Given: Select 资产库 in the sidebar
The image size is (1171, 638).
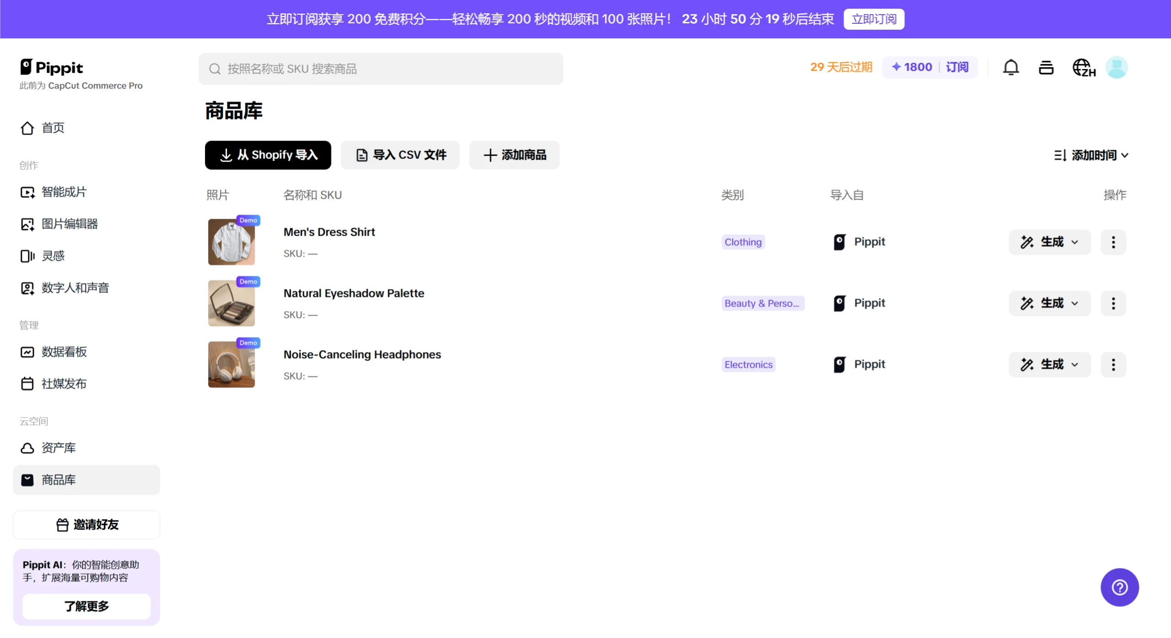Looking at the screenshot, I should 59,448.
